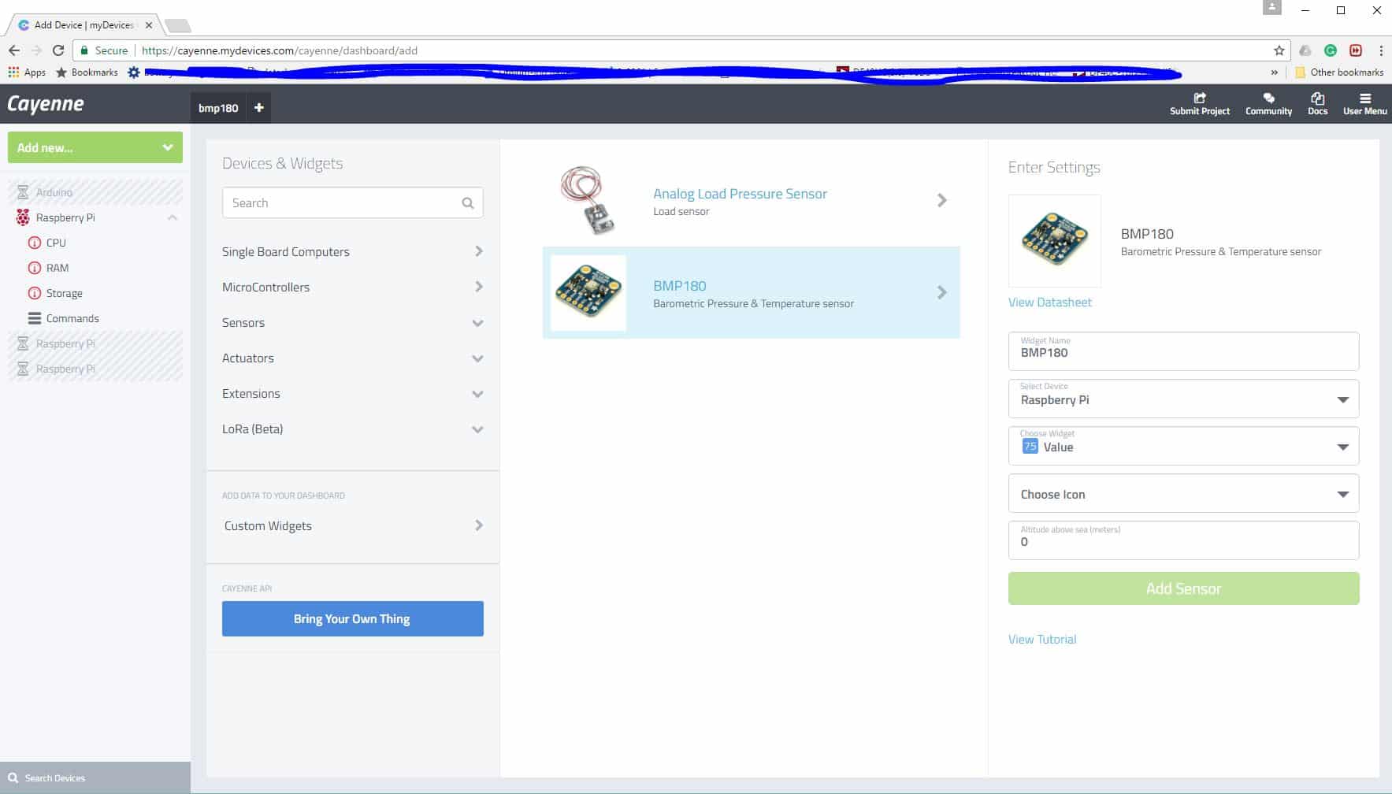
Task: Open the Submit Project icon
Action: click(1200, 98)
